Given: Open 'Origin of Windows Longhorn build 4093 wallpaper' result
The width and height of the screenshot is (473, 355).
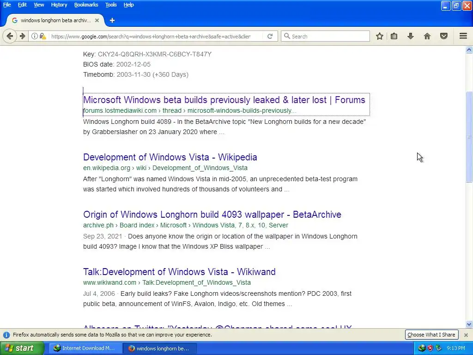Looking at the screenshot, I should point(212,214).
